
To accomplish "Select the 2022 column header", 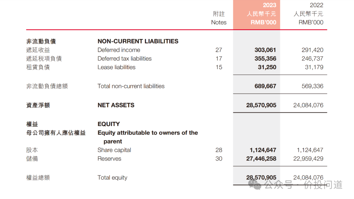I will [x=308, y=13].
